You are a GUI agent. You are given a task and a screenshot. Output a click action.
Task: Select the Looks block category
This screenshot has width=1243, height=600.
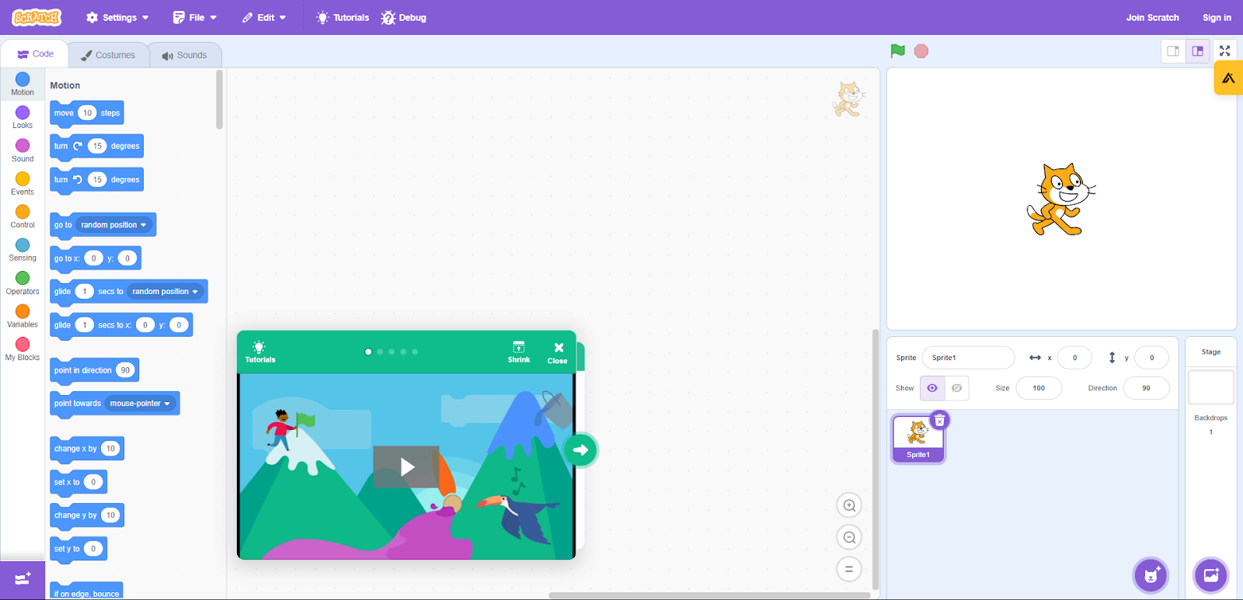(x=23, y=117)
